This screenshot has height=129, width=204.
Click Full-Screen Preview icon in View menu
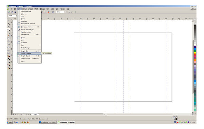(19, 27)
